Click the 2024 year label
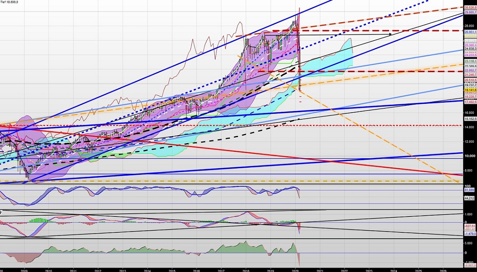This screenshot has width=477, height=272. (x=394, y=270)
